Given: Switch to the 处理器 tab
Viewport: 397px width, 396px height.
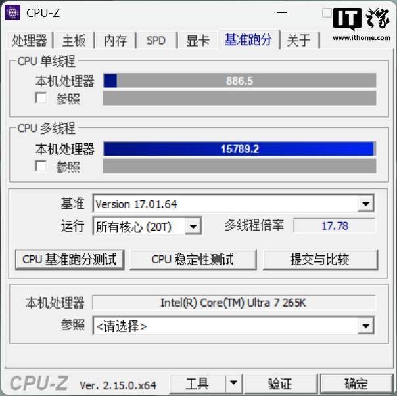Looking at the screenshot, I should 30,40.
